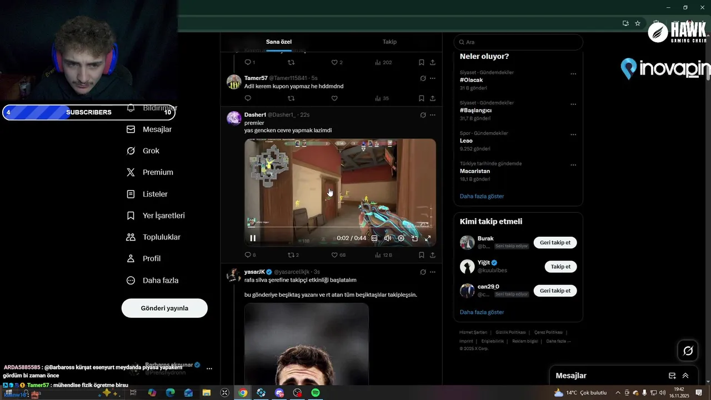Bookmark Tamer57's post

[422, 98]
